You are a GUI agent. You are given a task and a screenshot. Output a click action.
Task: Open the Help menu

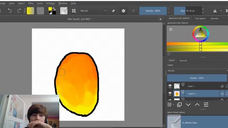click(x=73, y=3)
